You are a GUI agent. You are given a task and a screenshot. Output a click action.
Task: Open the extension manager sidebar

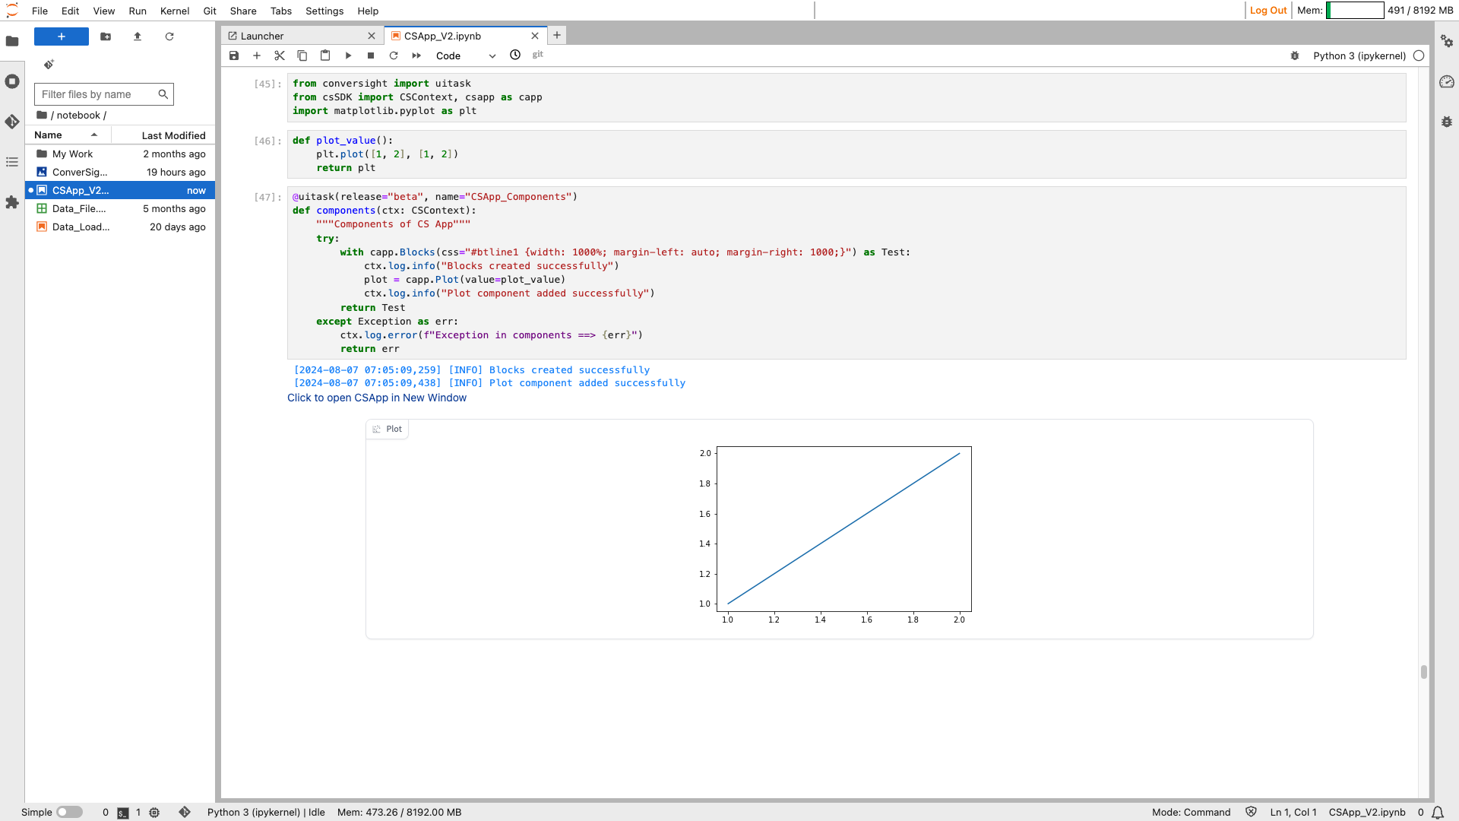coord(12,202)
